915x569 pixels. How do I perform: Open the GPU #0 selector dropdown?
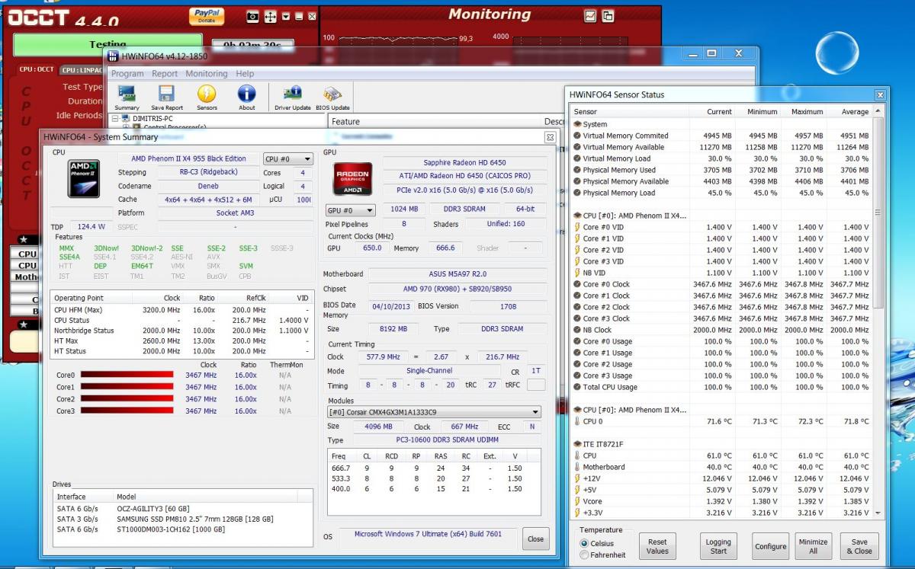[350, 209]
